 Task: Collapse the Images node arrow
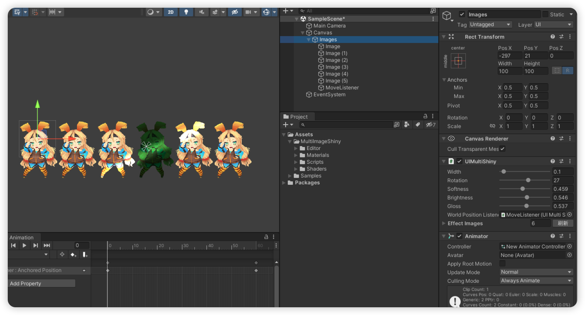[309, 40]
